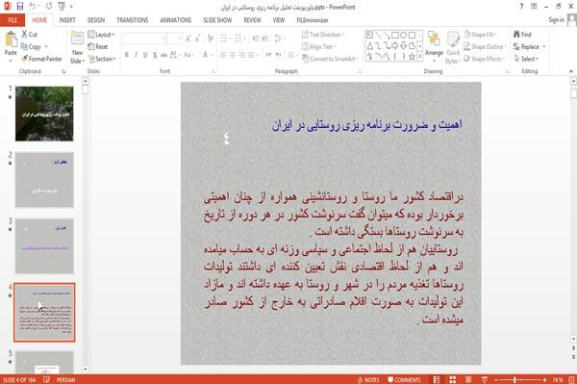Open the Select dropdown in Editing
The image size is (577, 384).
526,59
